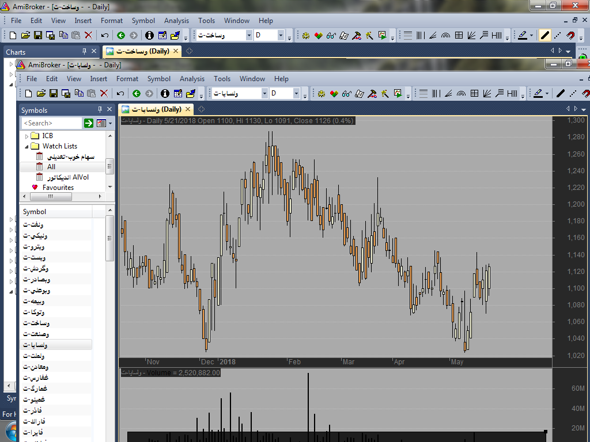The image size is (590, 442).
Task: Open Insert menu in back window
Action: click(83, 21)
